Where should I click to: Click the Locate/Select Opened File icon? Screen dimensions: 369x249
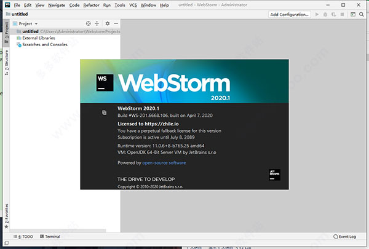[x=88, y=23]
